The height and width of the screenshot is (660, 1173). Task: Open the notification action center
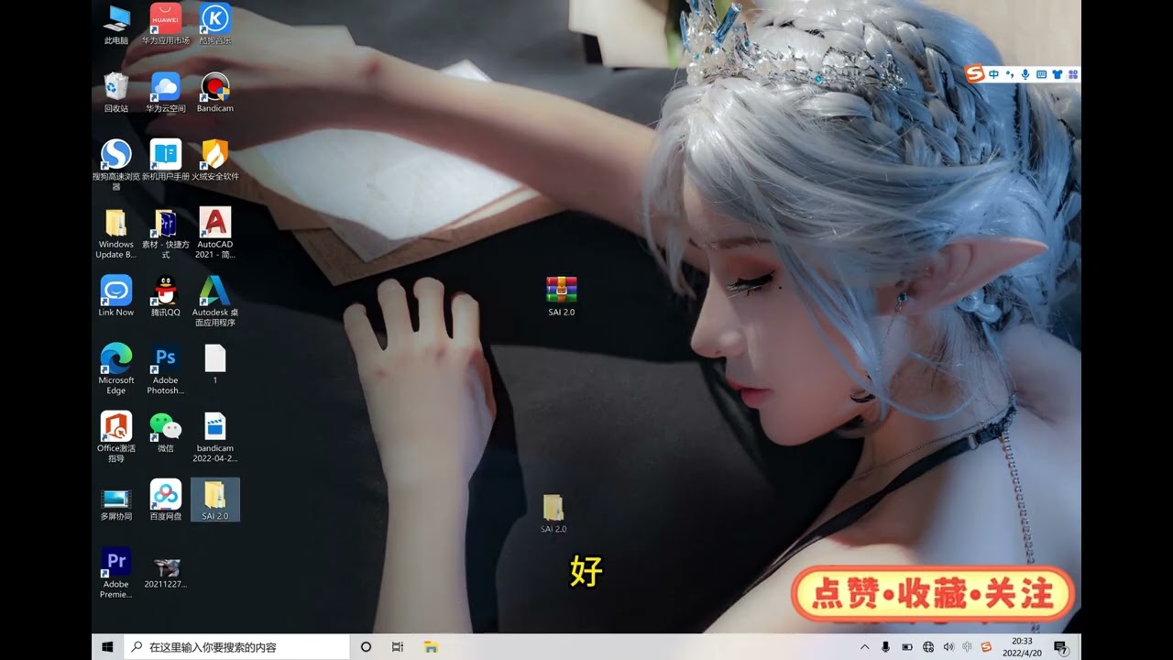[1061, 648]
